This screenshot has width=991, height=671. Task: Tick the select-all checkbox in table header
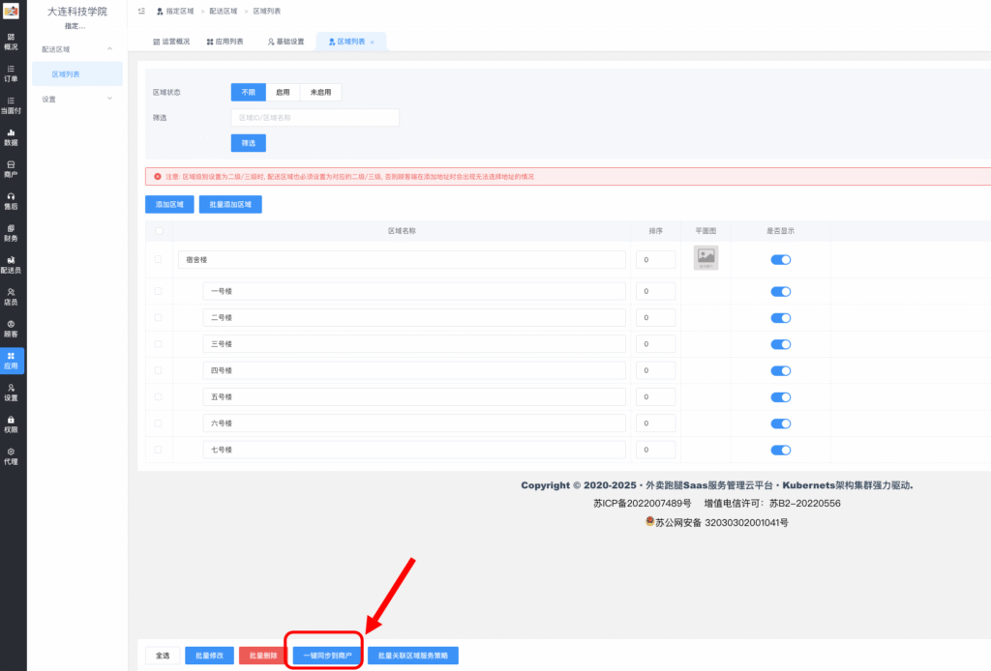point(159,231)
